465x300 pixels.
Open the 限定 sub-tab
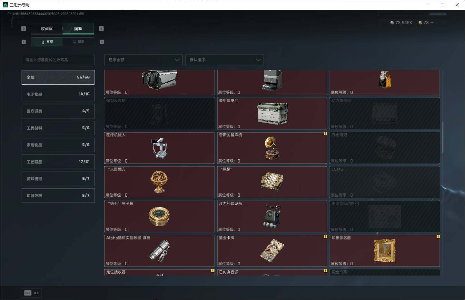[78, 42]
